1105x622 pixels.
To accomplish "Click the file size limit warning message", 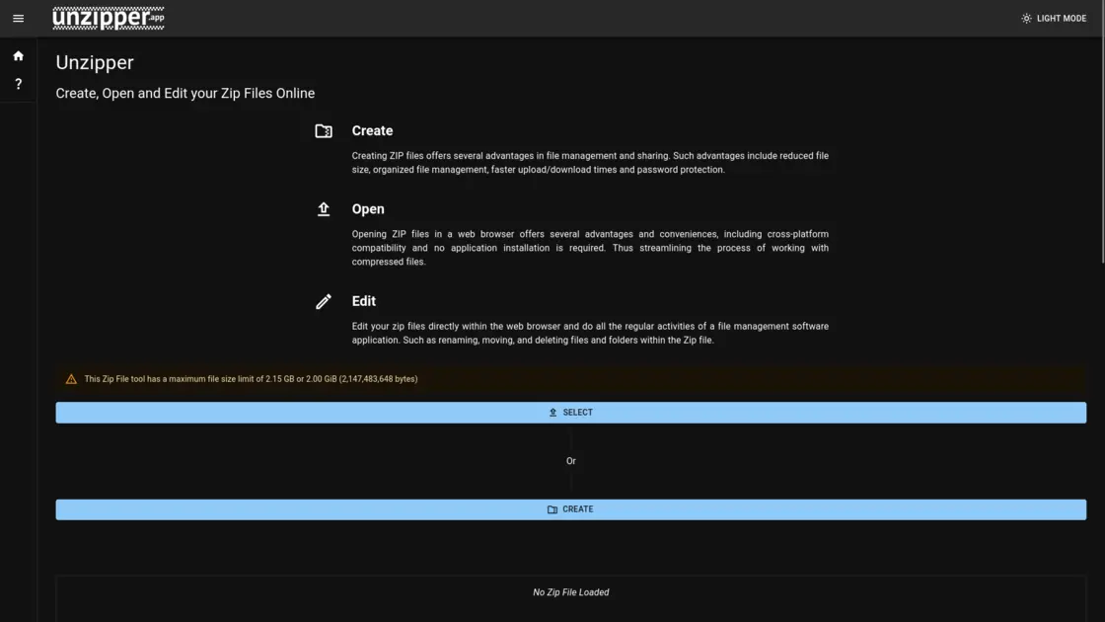I will click(250, 378).
